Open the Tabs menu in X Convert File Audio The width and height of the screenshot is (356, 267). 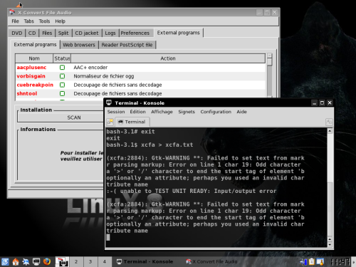click(x=28, y=21)
